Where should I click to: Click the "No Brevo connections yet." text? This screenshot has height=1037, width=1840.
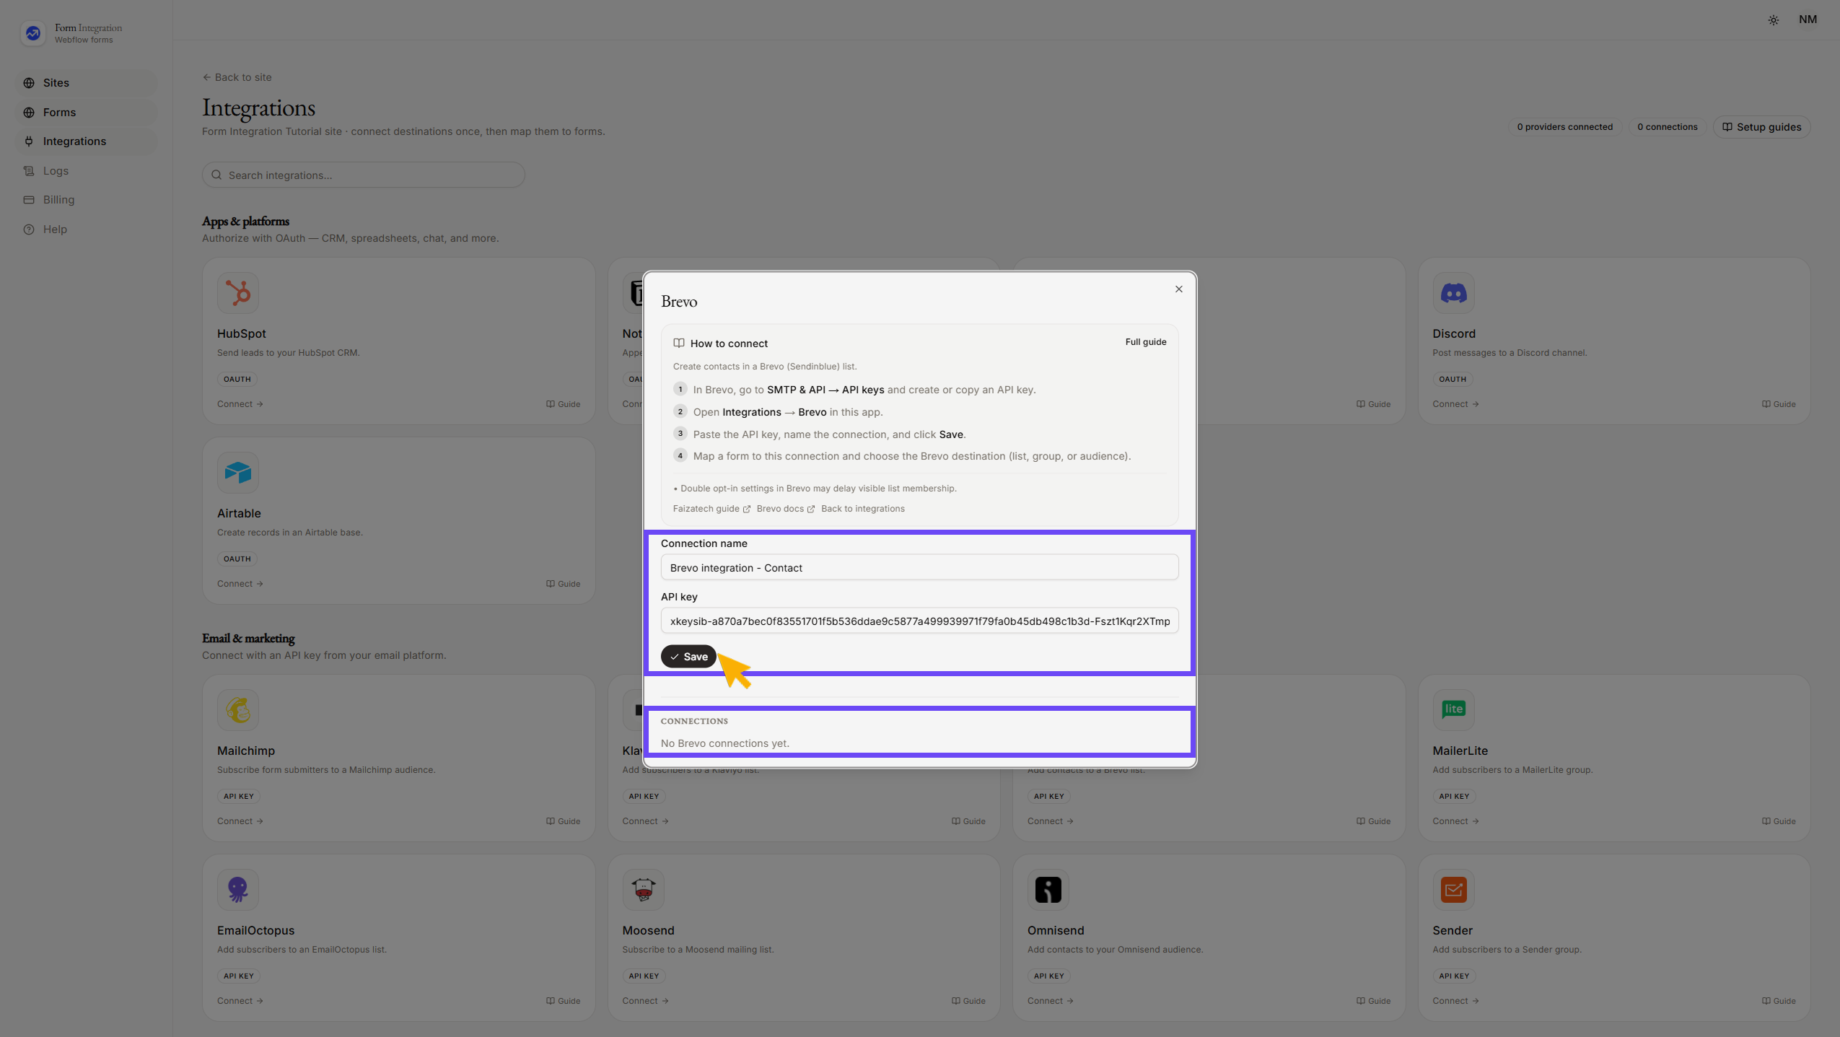click(x=724, y=743)
